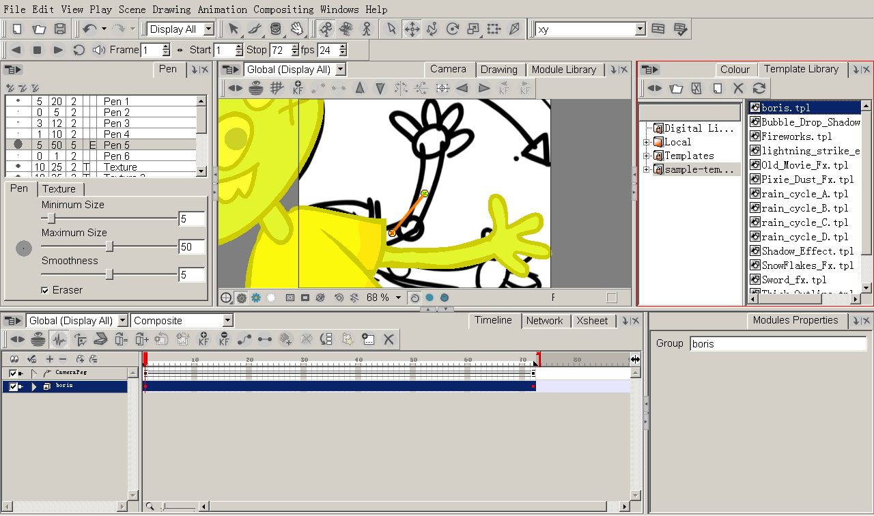The width and height of the screenshot is (874, 516).
Task: Click the stick-figure Bone tool icon
Action: tap(367, 29)
